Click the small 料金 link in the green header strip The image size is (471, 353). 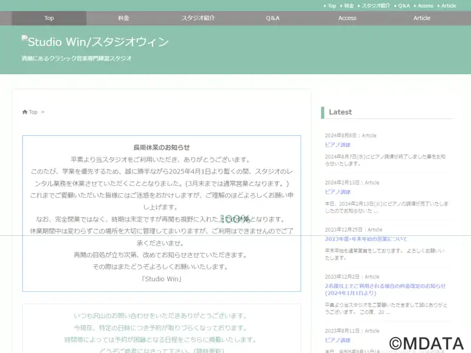point(349,6)
